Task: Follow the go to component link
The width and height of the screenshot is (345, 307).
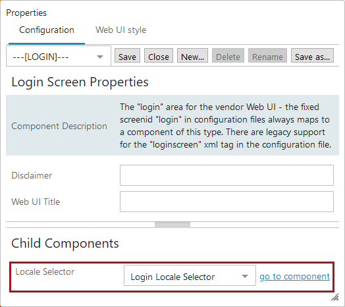Action: click(294, 276)
